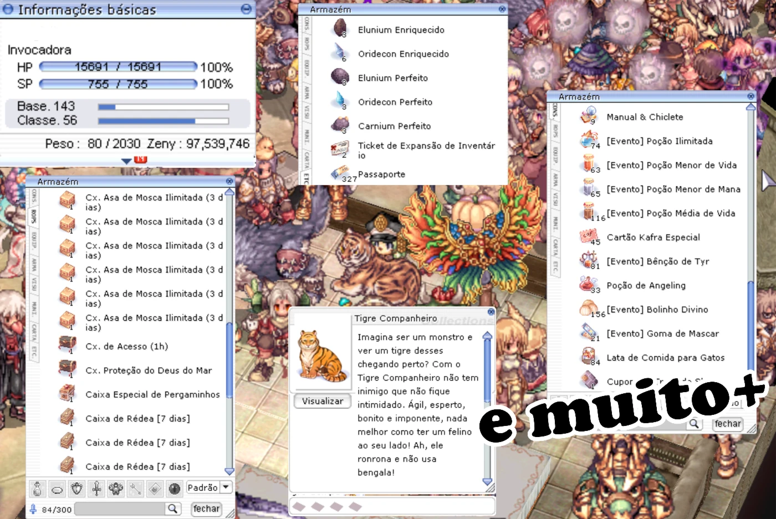
Task: Toggle tools filter icon in left Armazém
Action: (135, 489)
